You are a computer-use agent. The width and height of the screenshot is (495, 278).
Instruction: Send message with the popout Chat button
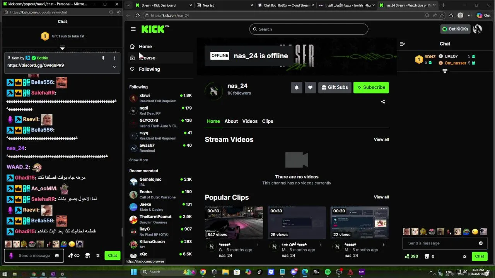[x=113, y=256]
